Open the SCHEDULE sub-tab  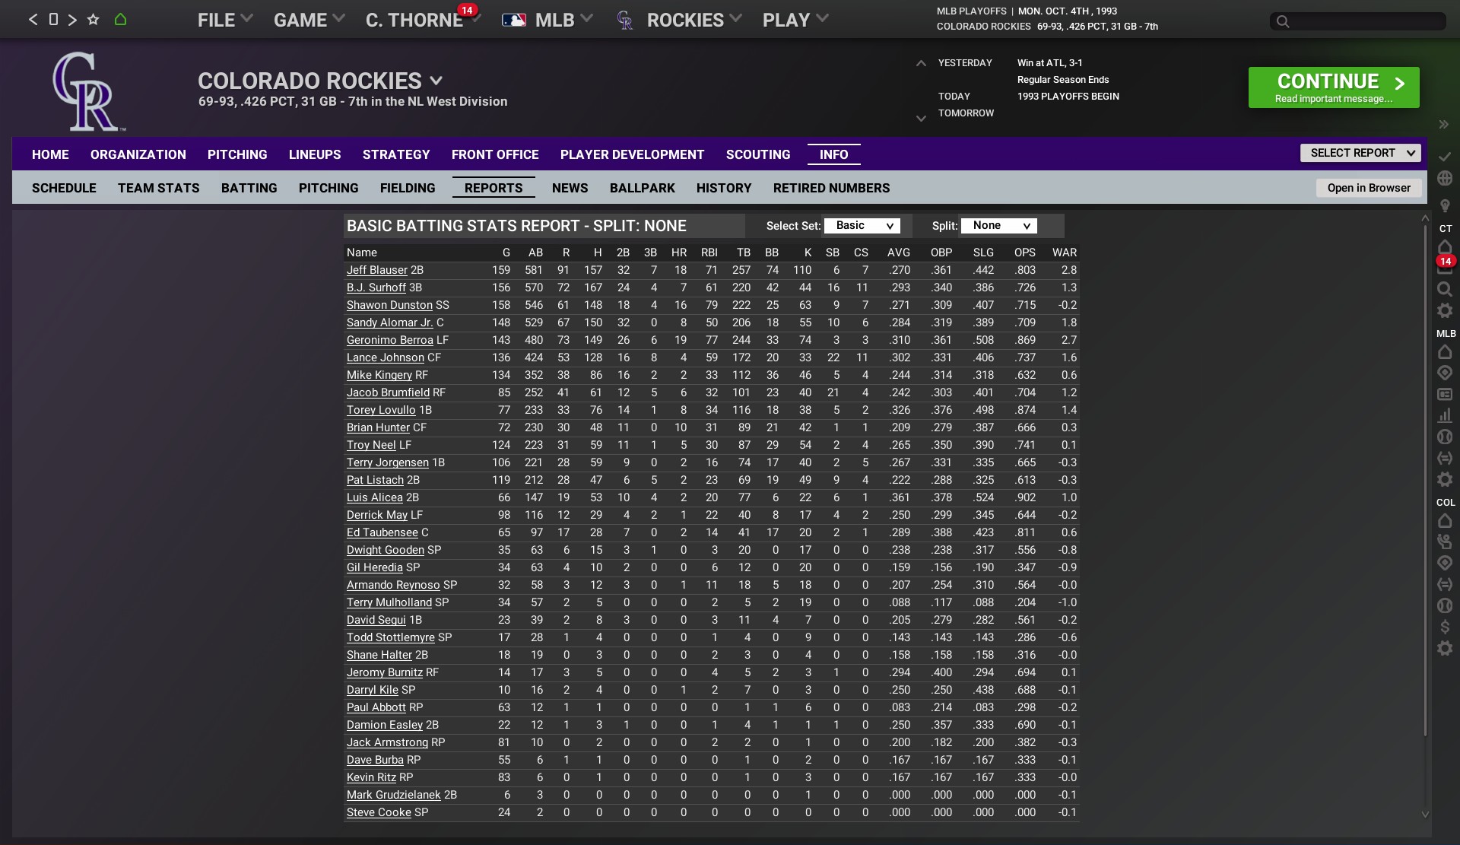(64, 188)
